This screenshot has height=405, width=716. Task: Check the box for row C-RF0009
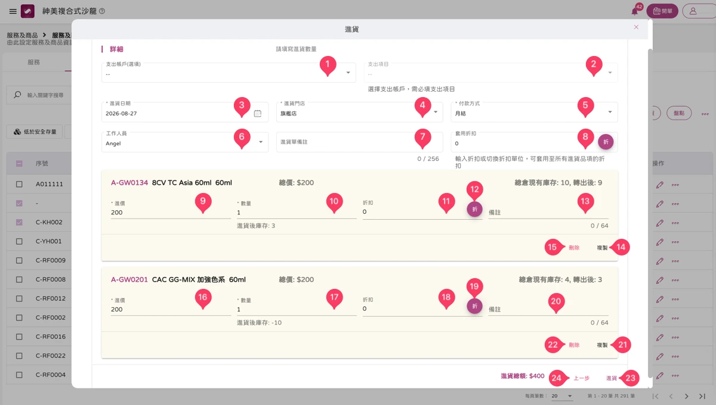pyautogui.click(x=19, y=260)
